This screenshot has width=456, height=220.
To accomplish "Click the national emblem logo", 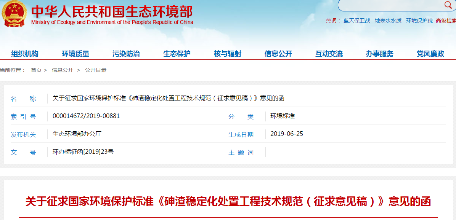I will [14, 14].
